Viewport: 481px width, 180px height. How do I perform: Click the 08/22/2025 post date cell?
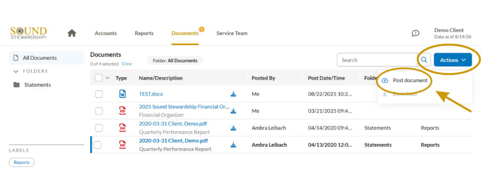click(x=330, y=94)
